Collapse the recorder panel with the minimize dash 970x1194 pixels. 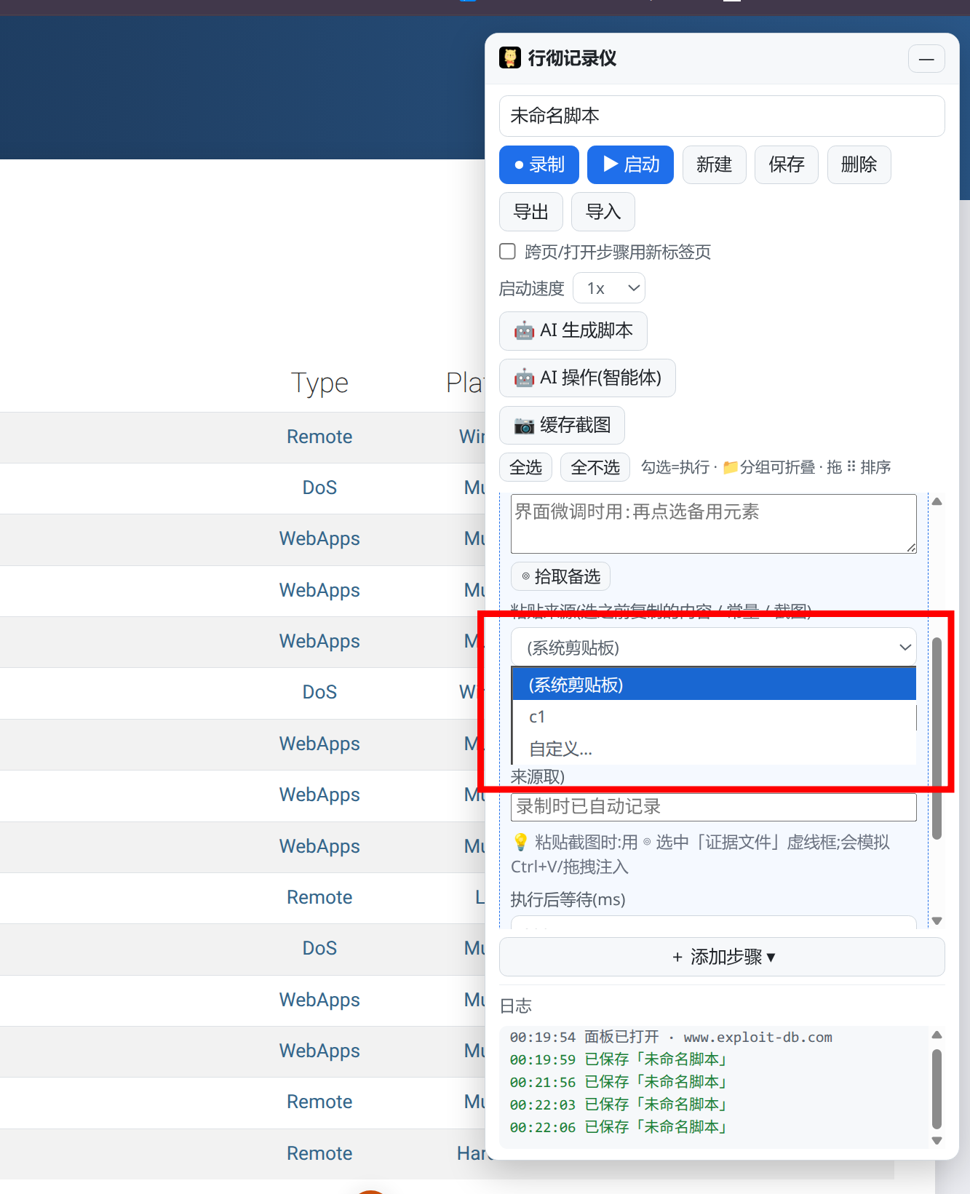(926, 59)
